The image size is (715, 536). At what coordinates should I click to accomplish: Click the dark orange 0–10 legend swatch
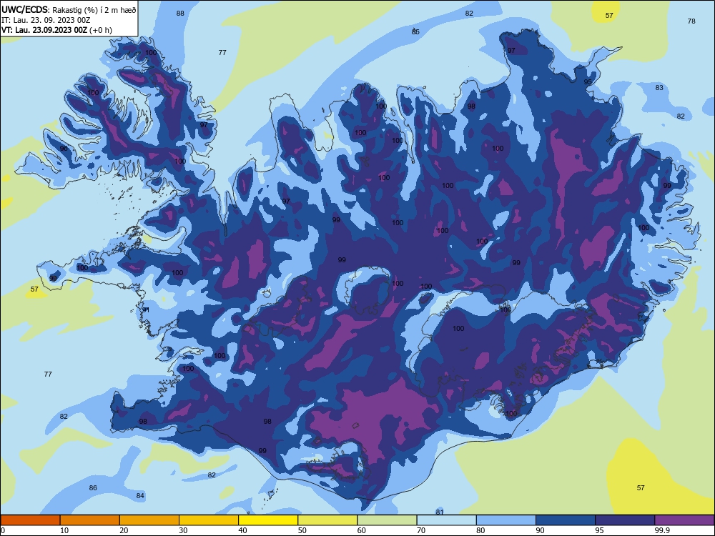click(30, 520)
